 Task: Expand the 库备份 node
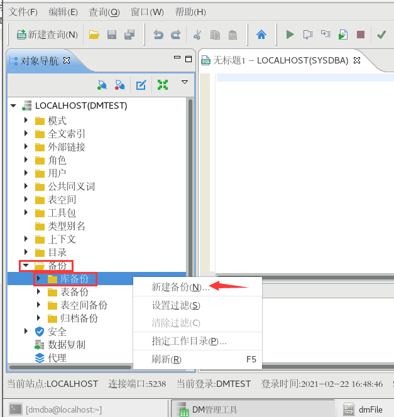(38, 278)
